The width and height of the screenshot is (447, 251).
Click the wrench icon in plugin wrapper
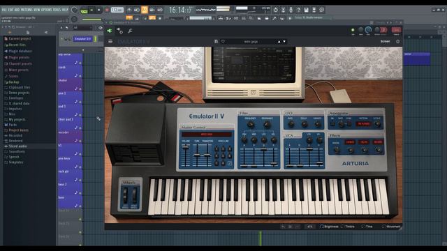[130, 31]
